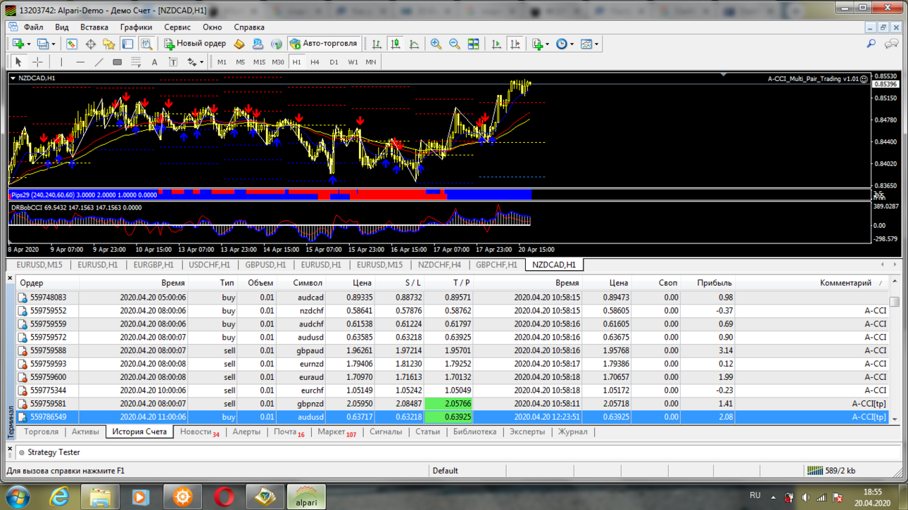908x510 pixels.
Task: Select the text 'A' drawing tool
Action: point(154,62)
